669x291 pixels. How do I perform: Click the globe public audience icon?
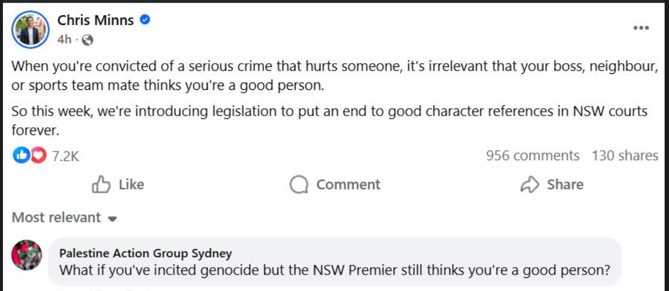88,40
